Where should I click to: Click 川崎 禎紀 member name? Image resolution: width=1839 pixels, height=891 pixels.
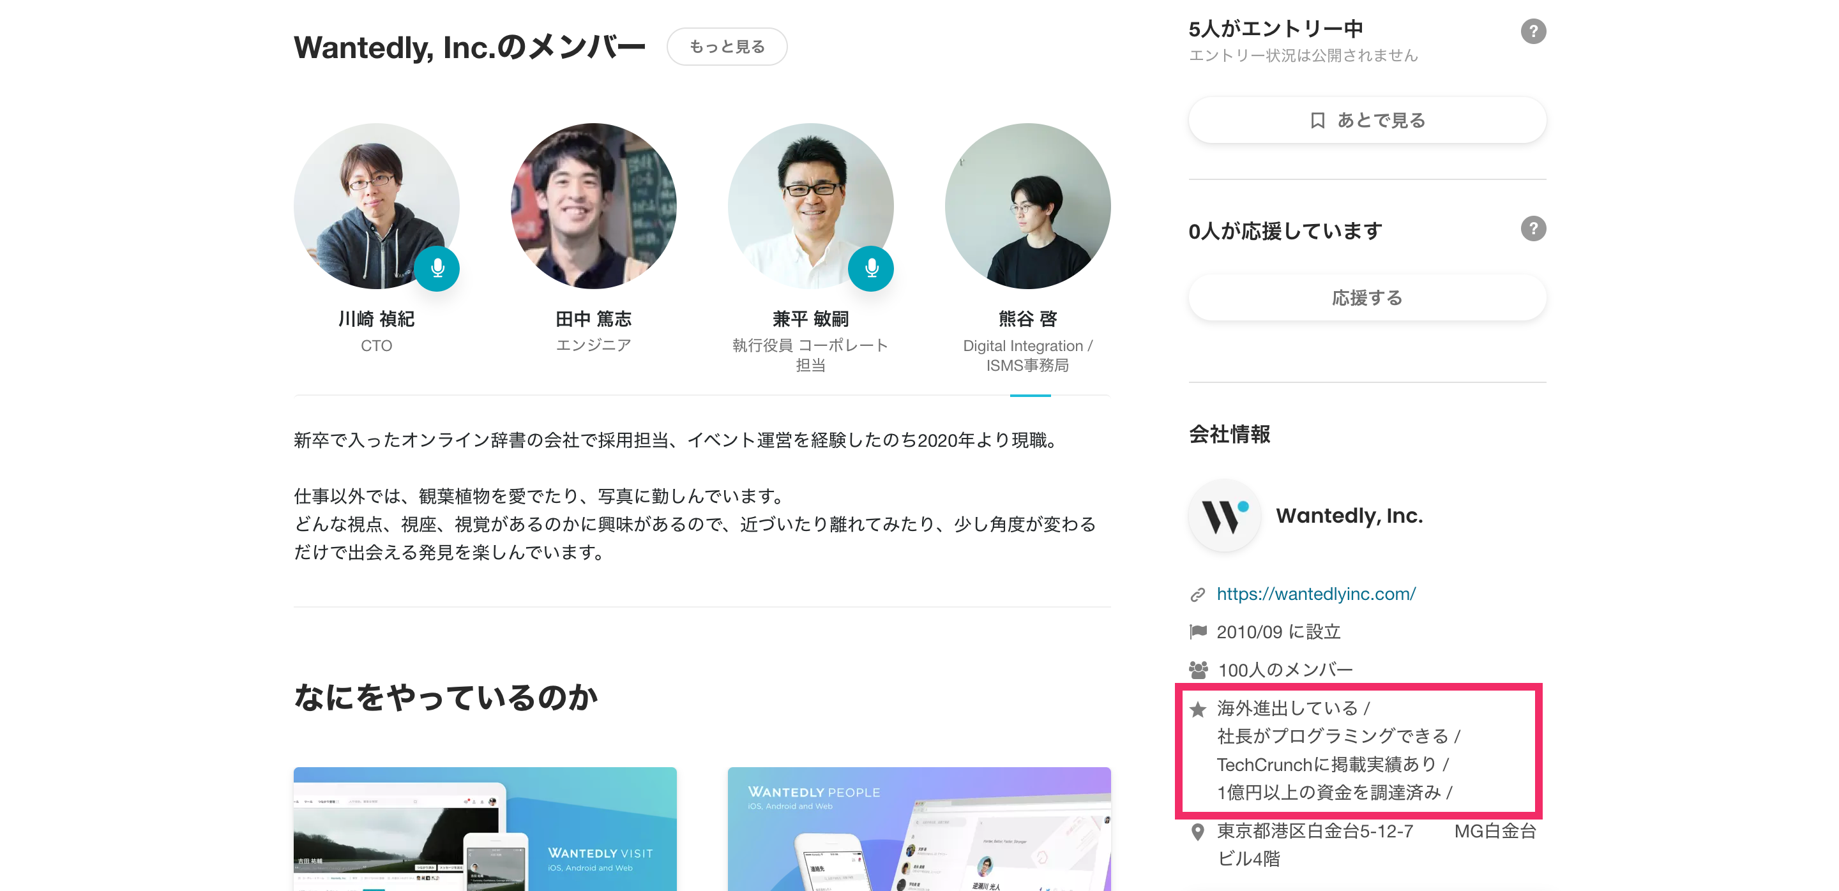point(376,319)
